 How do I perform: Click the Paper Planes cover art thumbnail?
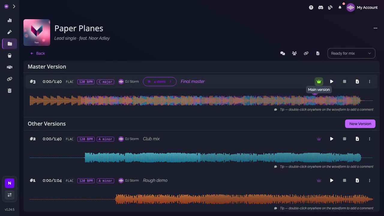click(x=37, y=32)
